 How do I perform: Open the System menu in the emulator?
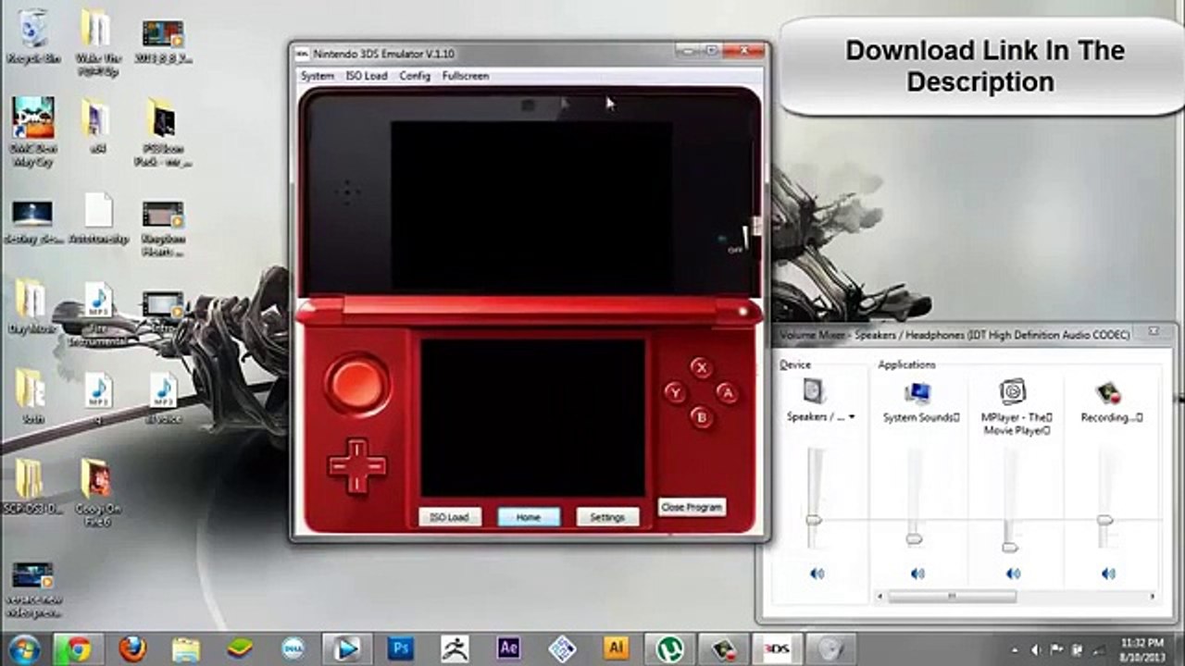(x=317, y=76)
